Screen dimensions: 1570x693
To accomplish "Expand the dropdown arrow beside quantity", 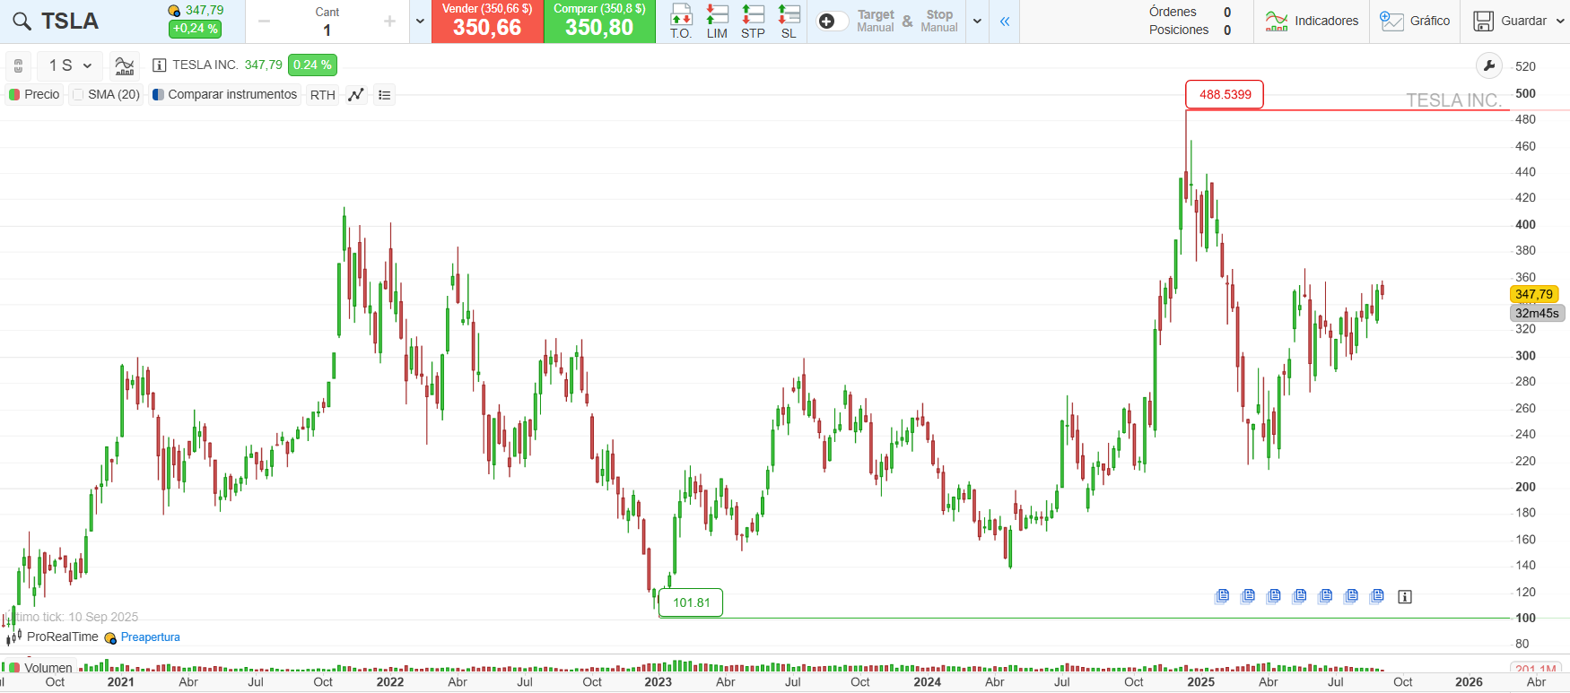I will tap(420, 22).
